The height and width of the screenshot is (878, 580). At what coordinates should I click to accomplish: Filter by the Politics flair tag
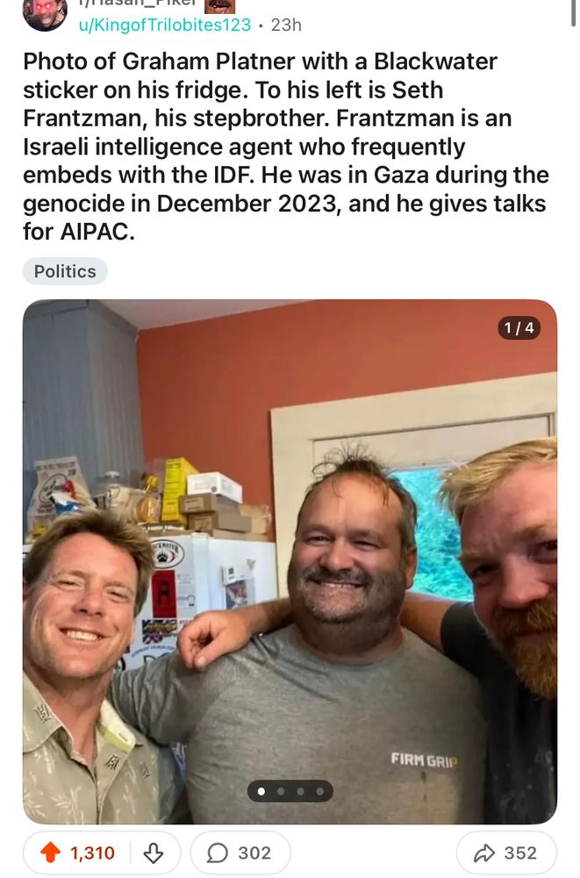(65, 271)
